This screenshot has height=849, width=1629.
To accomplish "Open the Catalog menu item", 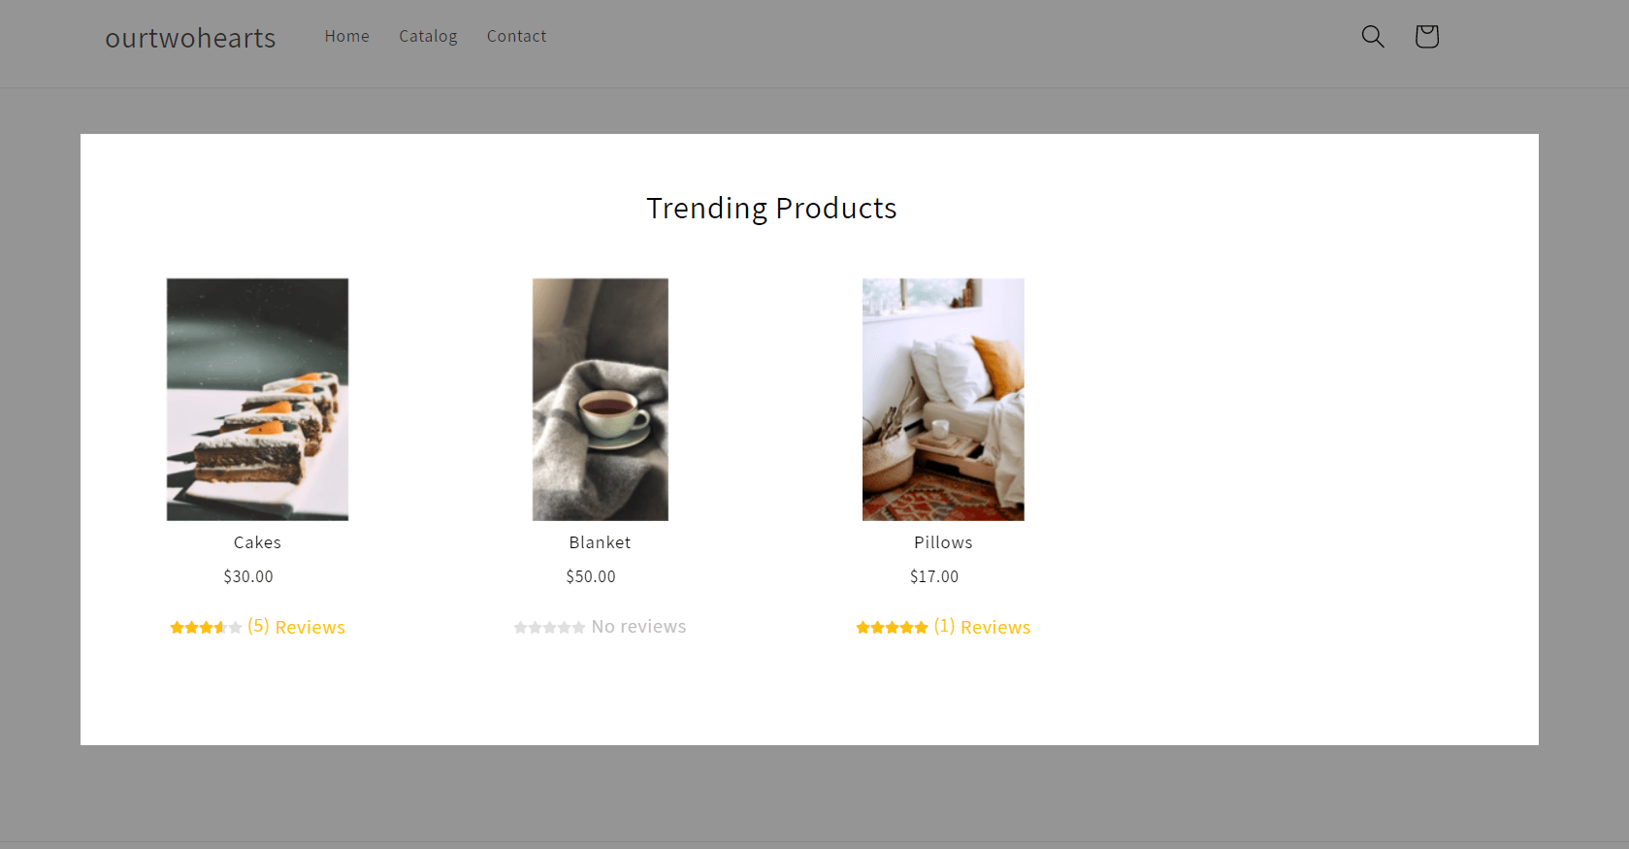I will 428,36.
